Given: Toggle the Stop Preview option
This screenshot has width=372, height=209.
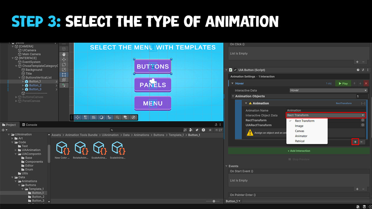Looking at the screenshot, I should click(299, 159).
